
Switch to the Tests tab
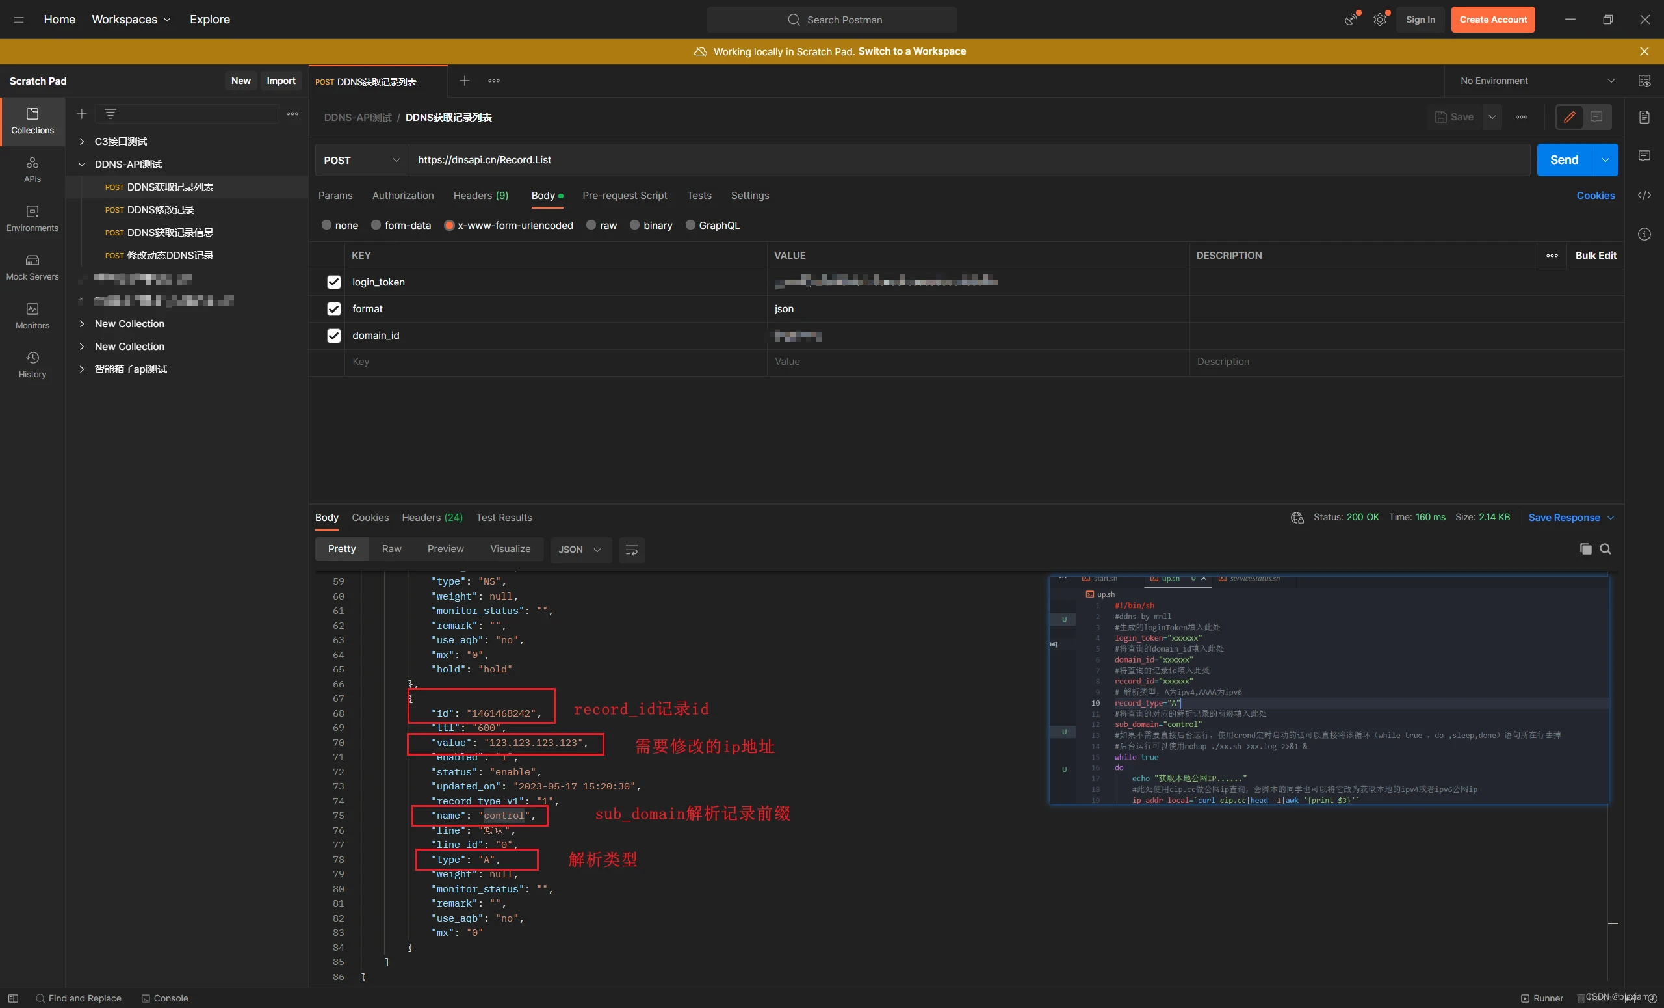pyautogui.click(x=699, y=195)
